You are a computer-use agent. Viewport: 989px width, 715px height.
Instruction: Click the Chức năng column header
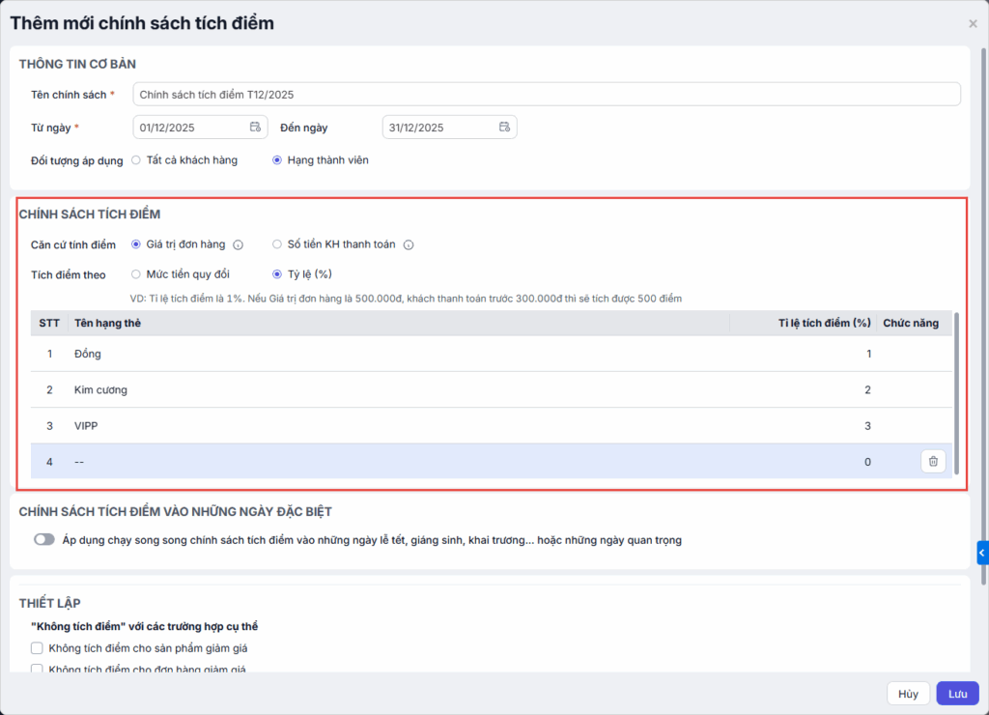[910, 323]
